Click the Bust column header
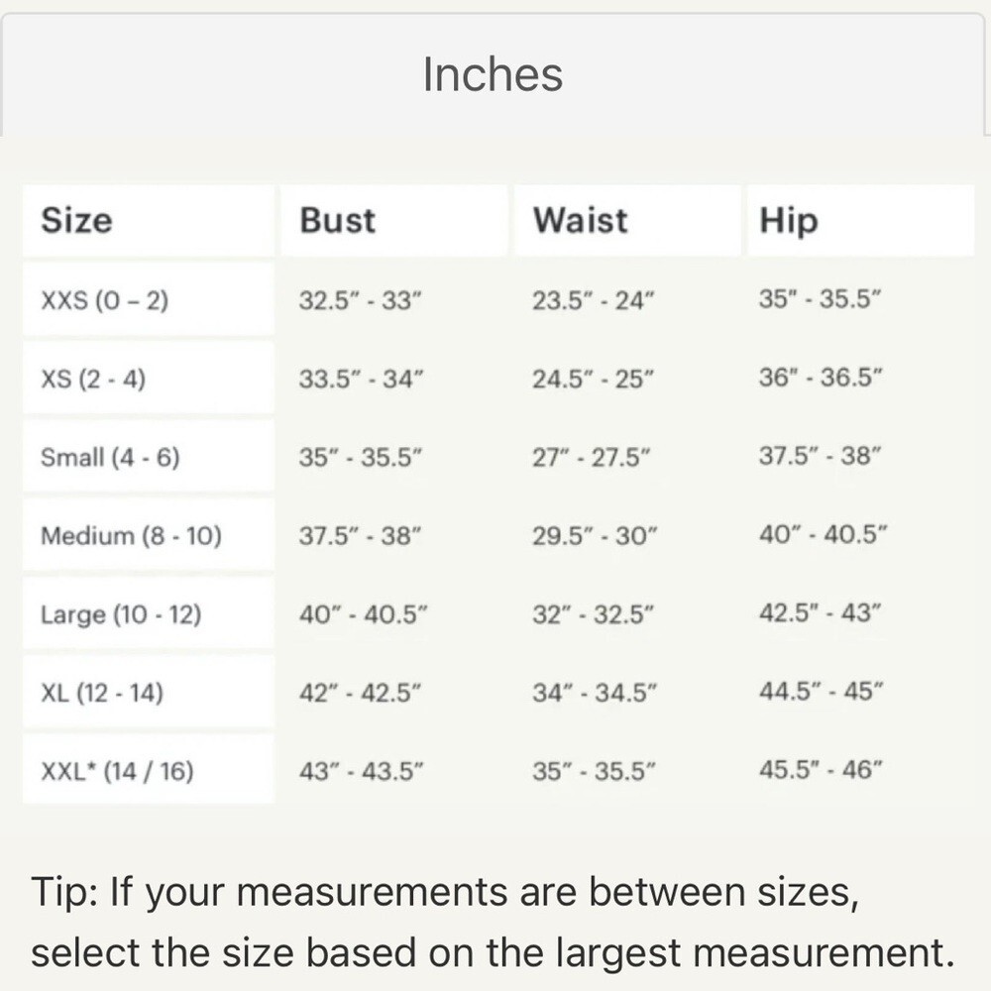Screen dimensions: 991x991 pos(338,220)
